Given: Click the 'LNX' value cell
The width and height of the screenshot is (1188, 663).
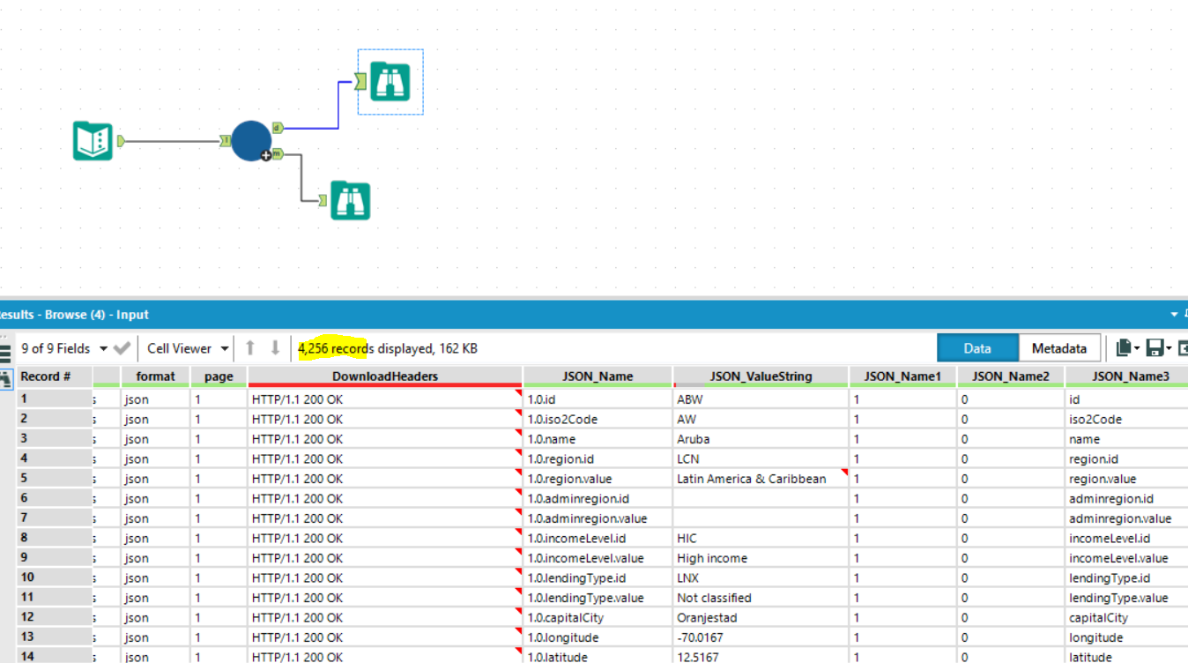Looking at the screenshot, I should (761, 578).
